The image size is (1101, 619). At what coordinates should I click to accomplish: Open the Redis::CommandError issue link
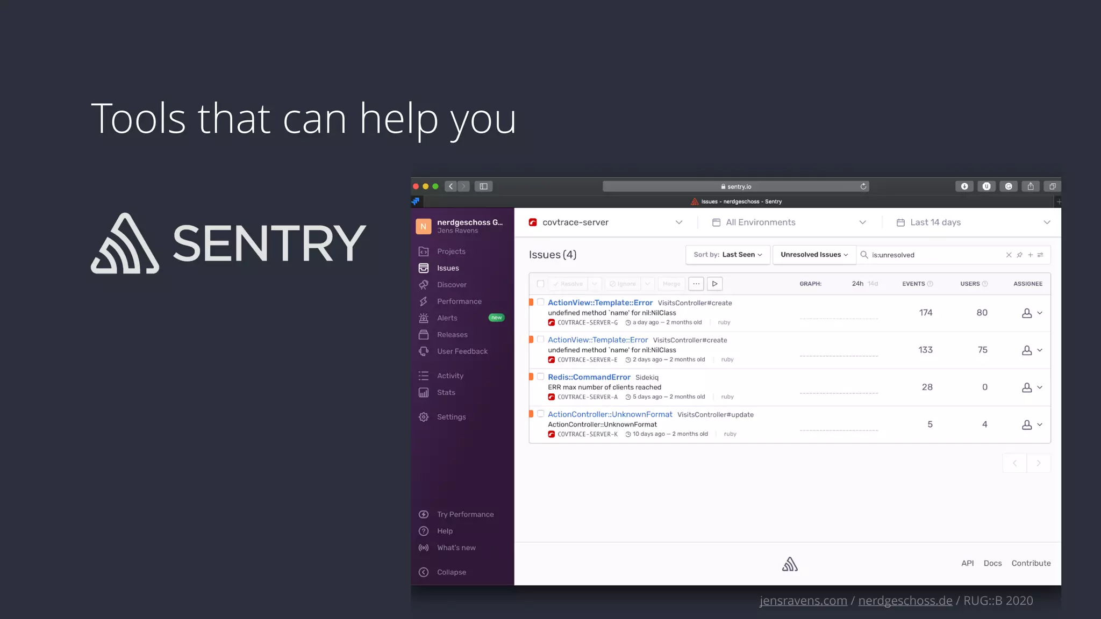(589, 377)
